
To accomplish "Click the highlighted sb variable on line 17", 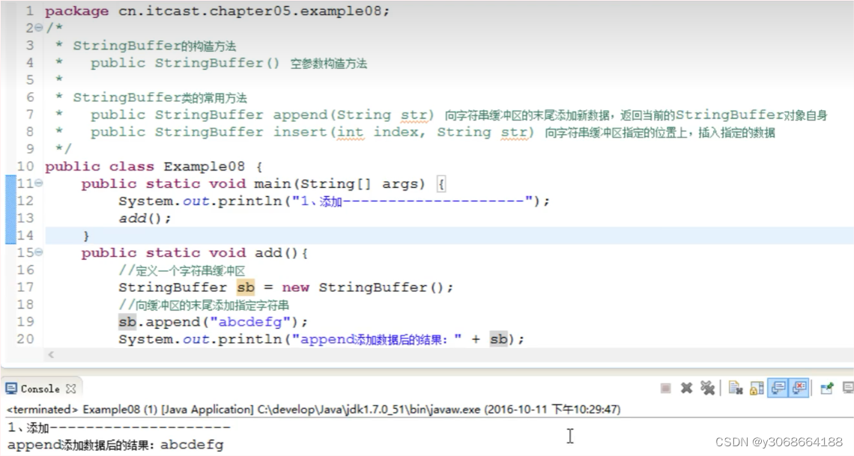I will point(245,287).
